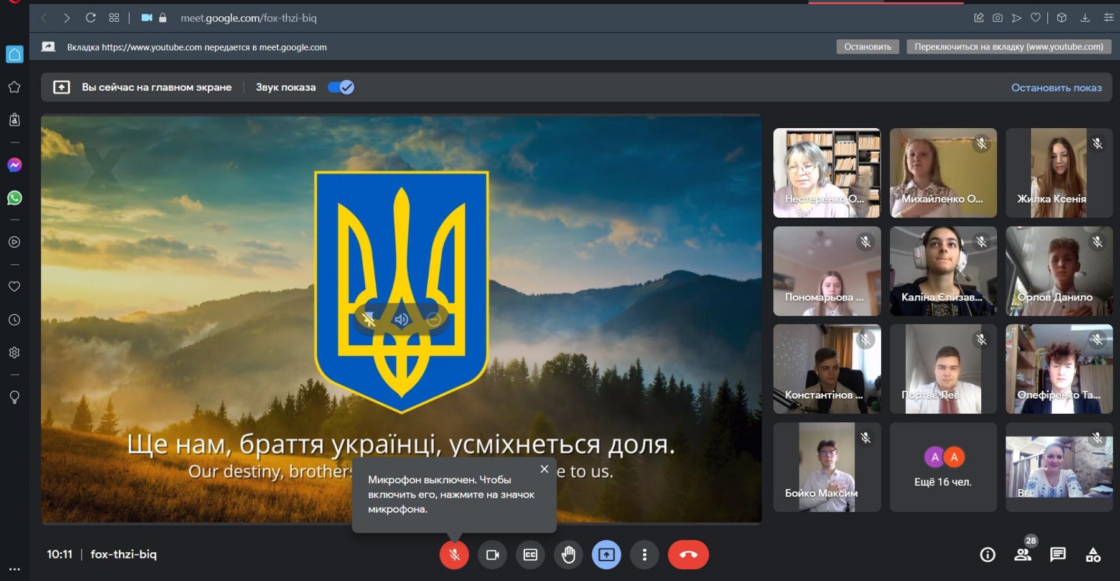
Task: Click the address bar with meet.google.com URL
Action: [249, 18]
